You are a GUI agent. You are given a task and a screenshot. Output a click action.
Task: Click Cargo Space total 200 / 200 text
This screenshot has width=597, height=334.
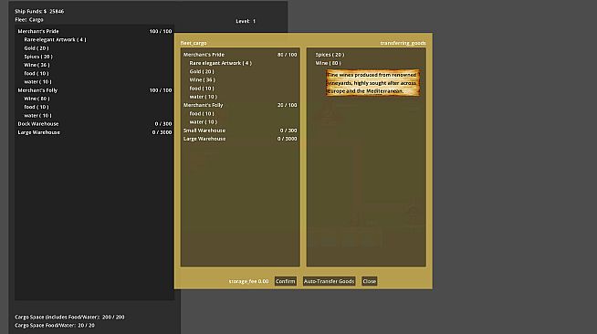(69, 317)
